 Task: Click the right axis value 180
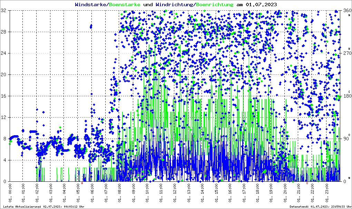(347, 96)
